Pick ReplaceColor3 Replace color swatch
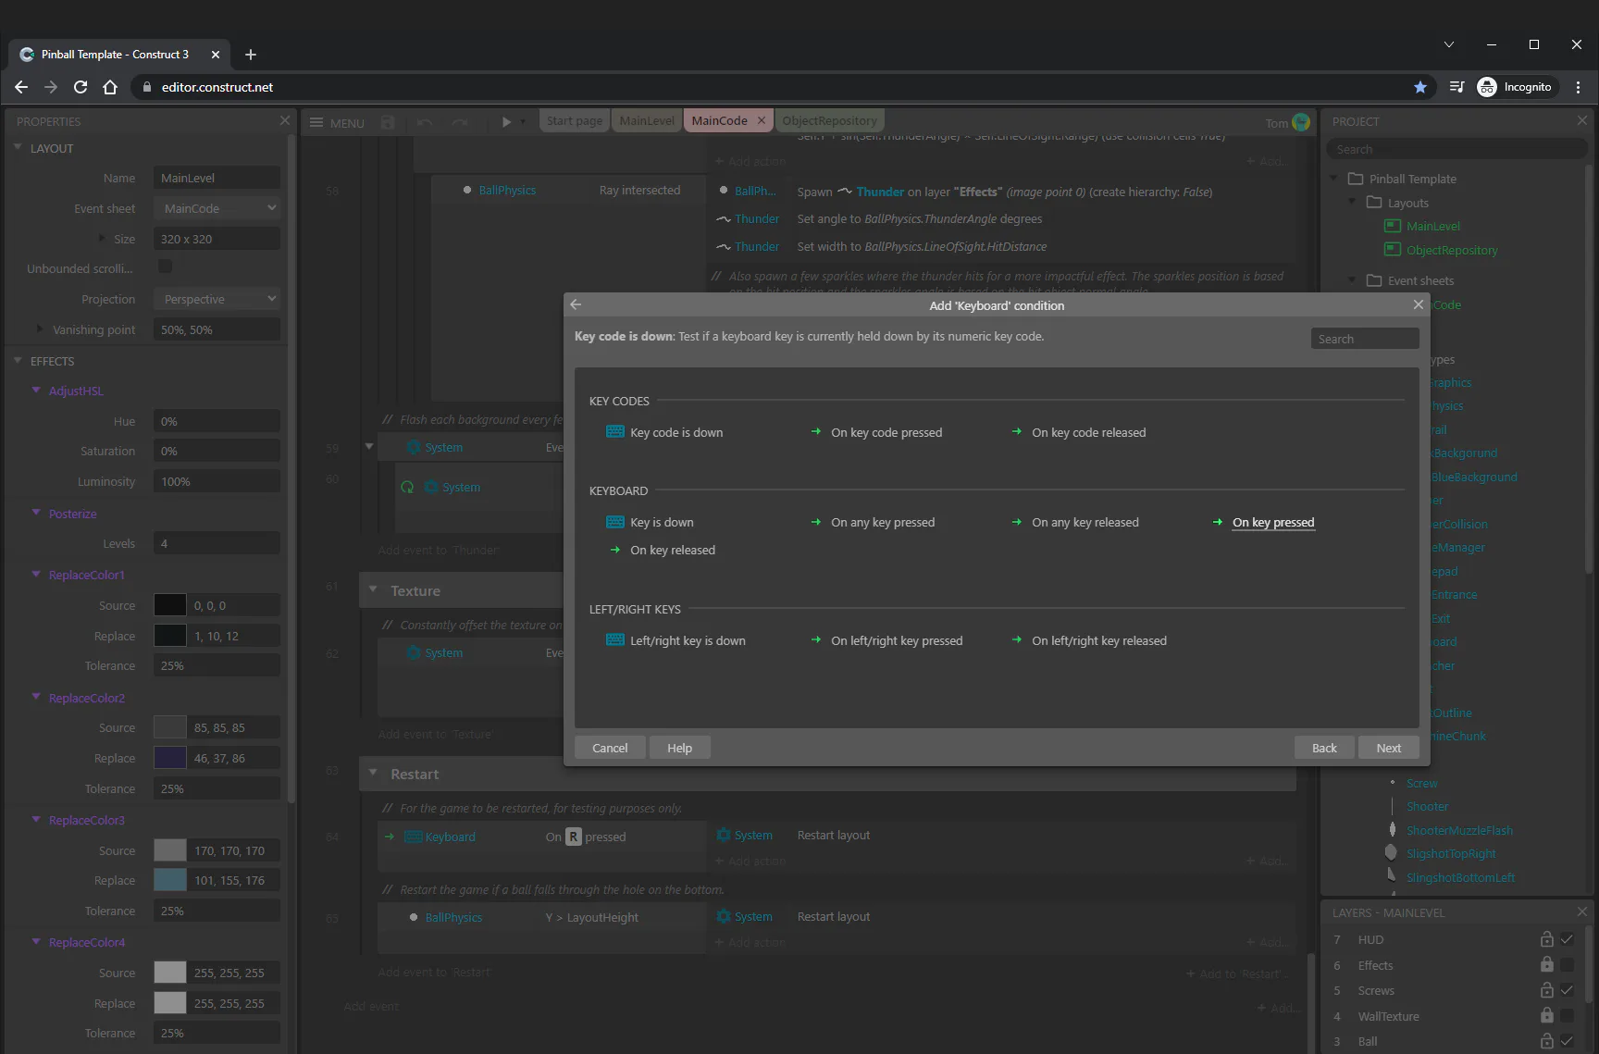1599x1054 pixels. click(x=169, y=880)
